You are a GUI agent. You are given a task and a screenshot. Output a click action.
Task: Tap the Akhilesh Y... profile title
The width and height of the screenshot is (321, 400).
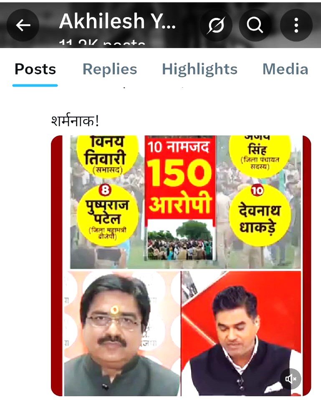point(117,21)
